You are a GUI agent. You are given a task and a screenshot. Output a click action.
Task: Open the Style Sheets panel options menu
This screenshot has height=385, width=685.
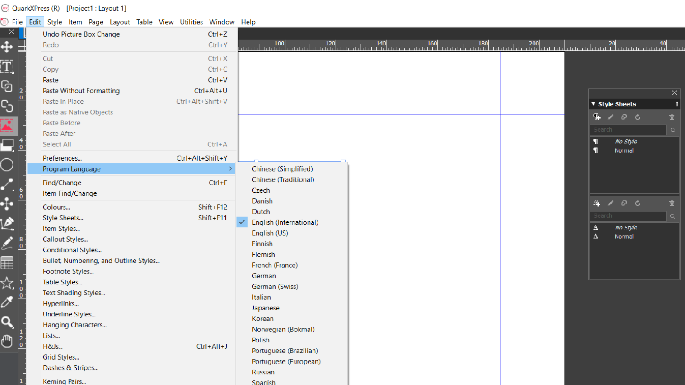pos(677,104)
